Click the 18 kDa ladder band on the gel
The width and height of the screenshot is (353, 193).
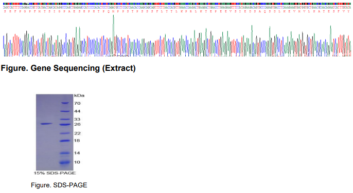point(65,141)
